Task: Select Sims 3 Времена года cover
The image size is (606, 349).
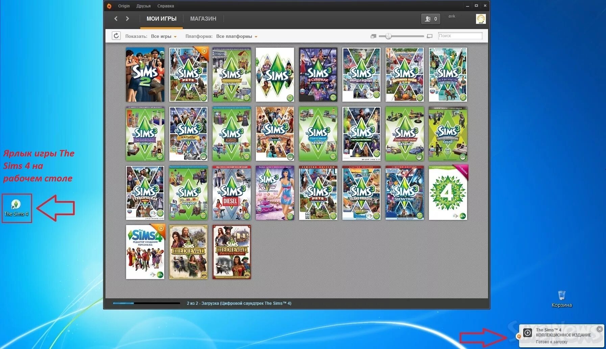Action: (405, 75)
